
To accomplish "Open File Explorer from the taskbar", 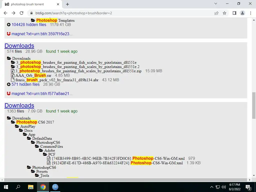I will coord(30,187).
